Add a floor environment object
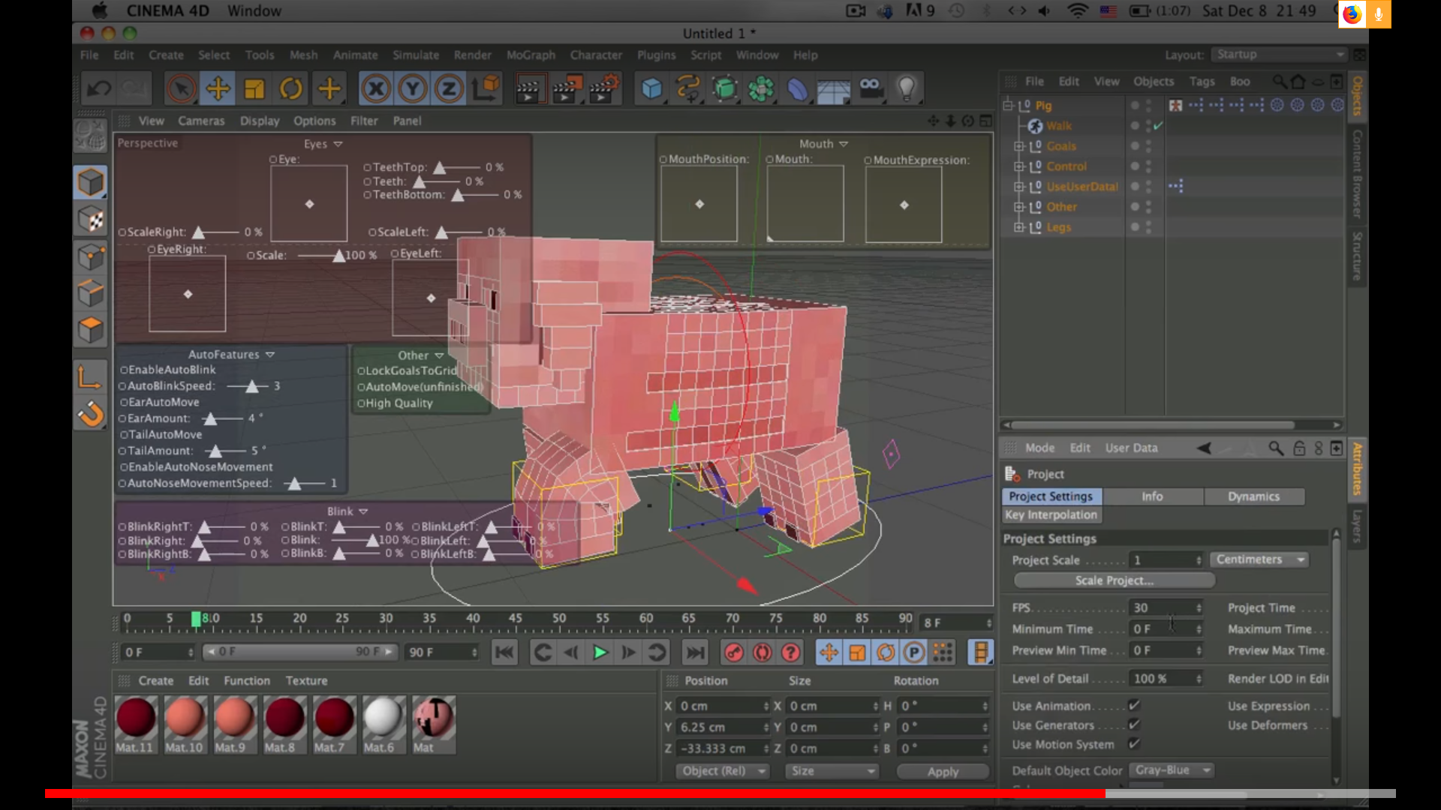1441x810 pixels. coord(833,88)
